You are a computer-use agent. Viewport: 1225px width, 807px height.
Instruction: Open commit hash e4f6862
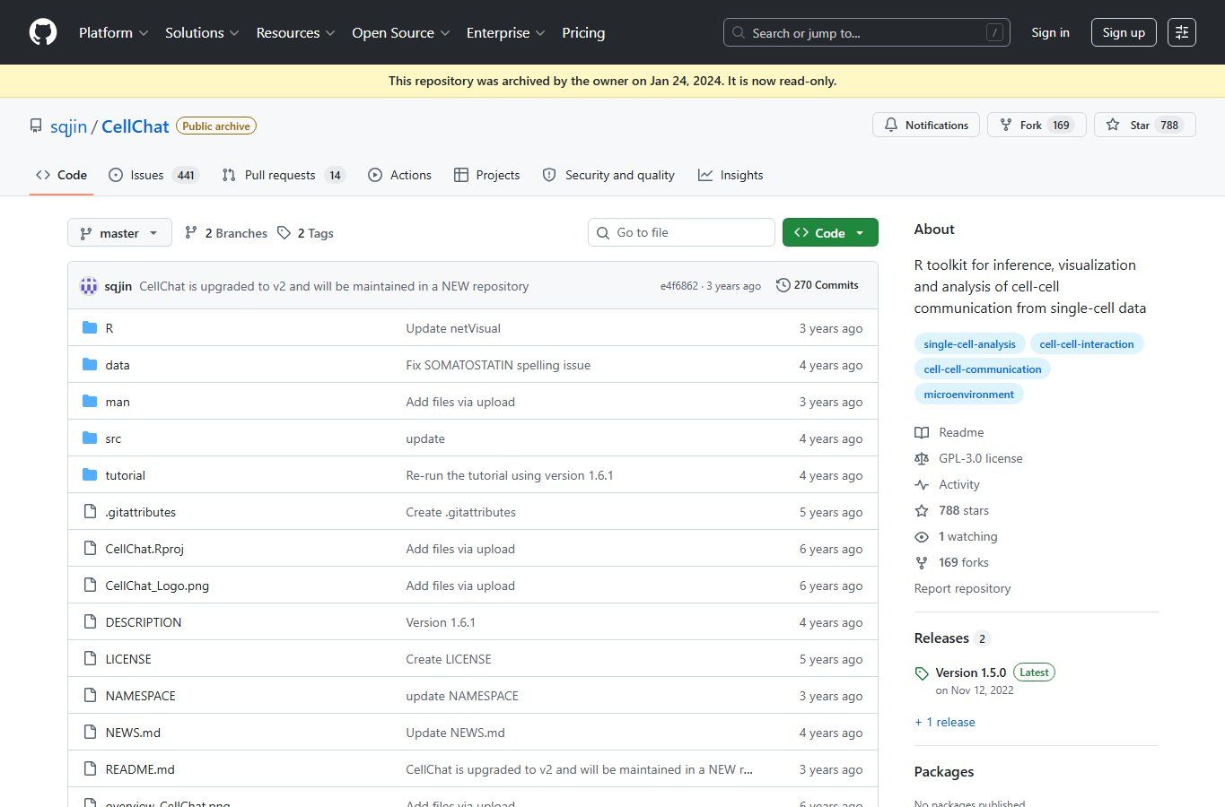[678, 286]
